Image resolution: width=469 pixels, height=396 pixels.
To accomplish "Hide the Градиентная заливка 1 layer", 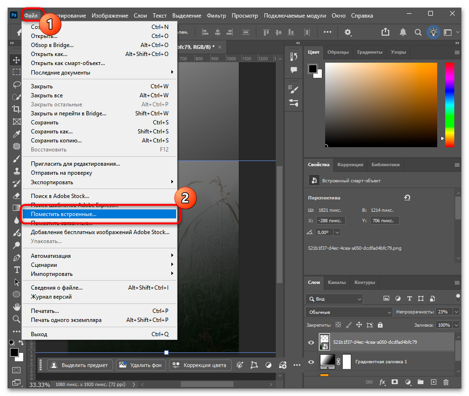I will [311, 362].
